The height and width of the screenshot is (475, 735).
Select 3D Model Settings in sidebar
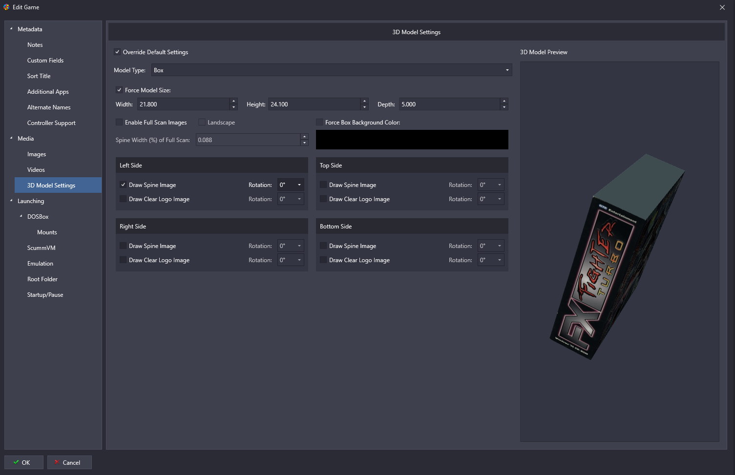[58, 185]
